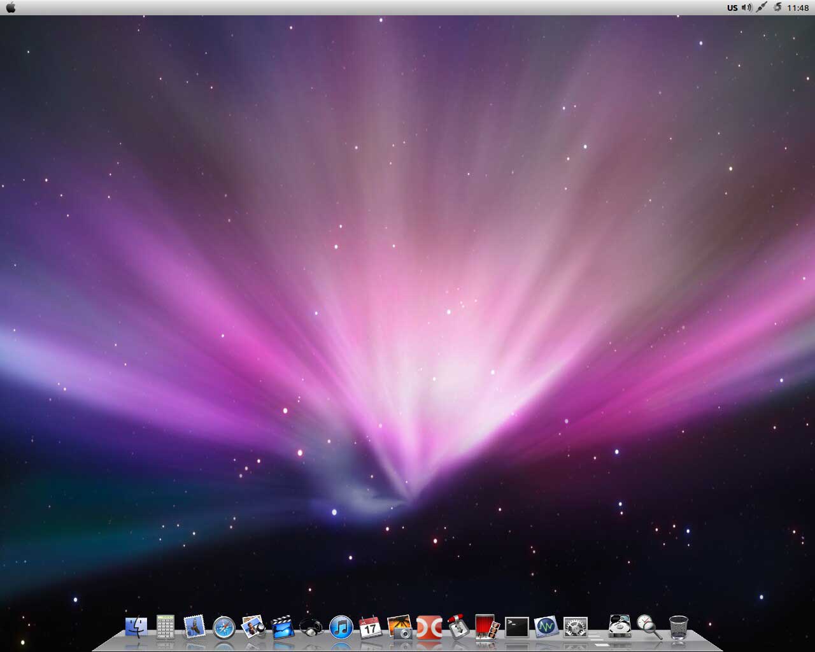
Task: Open the Mail stamp icon
Action: [194, 627]
